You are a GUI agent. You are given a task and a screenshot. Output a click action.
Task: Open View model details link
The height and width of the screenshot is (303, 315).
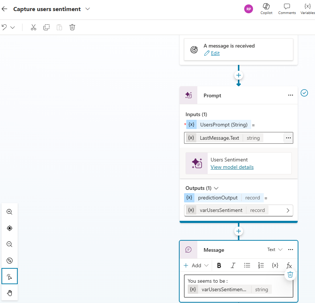[232, 167]
